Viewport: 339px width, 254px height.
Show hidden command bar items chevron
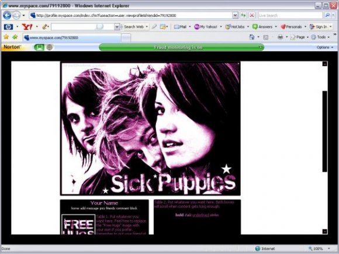point(335,34)
